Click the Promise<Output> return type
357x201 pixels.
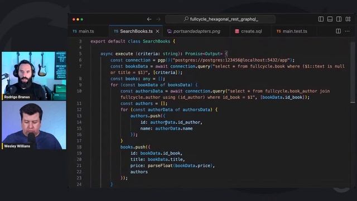(204, 54)
